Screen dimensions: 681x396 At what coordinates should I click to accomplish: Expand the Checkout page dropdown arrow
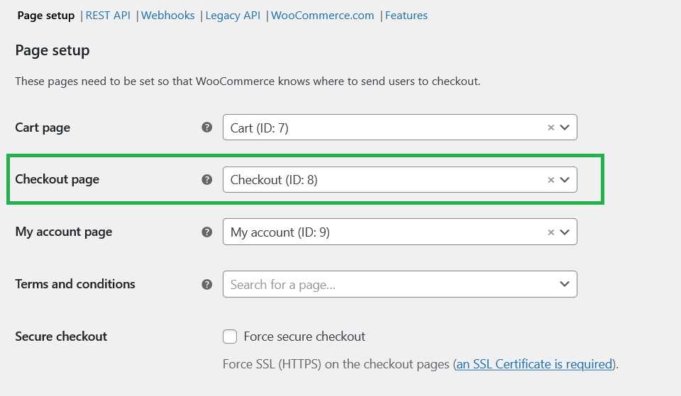click(565, 180)
